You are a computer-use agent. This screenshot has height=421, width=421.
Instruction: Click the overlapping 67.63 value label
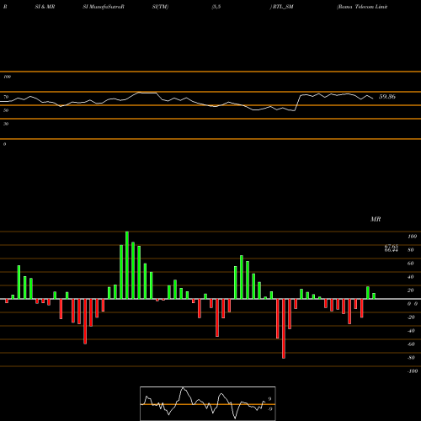click(x=392, y=246)
